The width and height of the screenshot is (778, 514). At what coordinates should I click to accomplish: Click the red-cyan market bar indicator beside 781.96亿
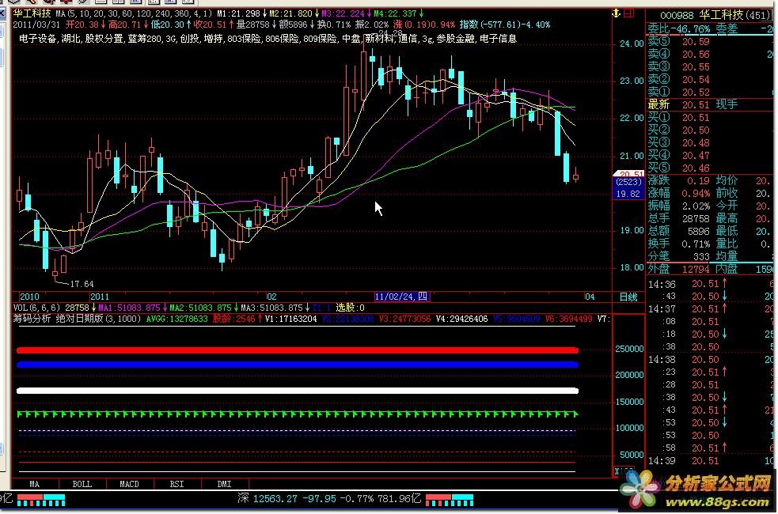click(449, 500)
